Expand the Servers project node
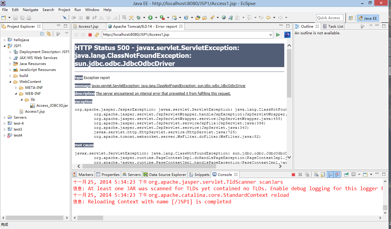This screenshot has width=391, height=229. pyautogui.click(x=4, y=117)
